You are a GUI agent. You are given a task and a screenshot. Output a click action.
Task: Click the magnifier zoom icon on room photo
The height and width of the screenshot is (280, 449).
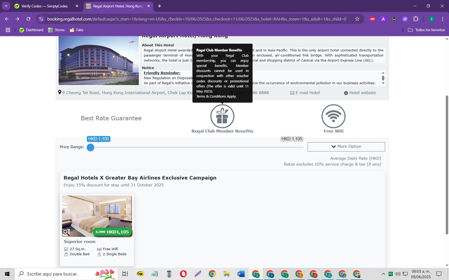66,232
